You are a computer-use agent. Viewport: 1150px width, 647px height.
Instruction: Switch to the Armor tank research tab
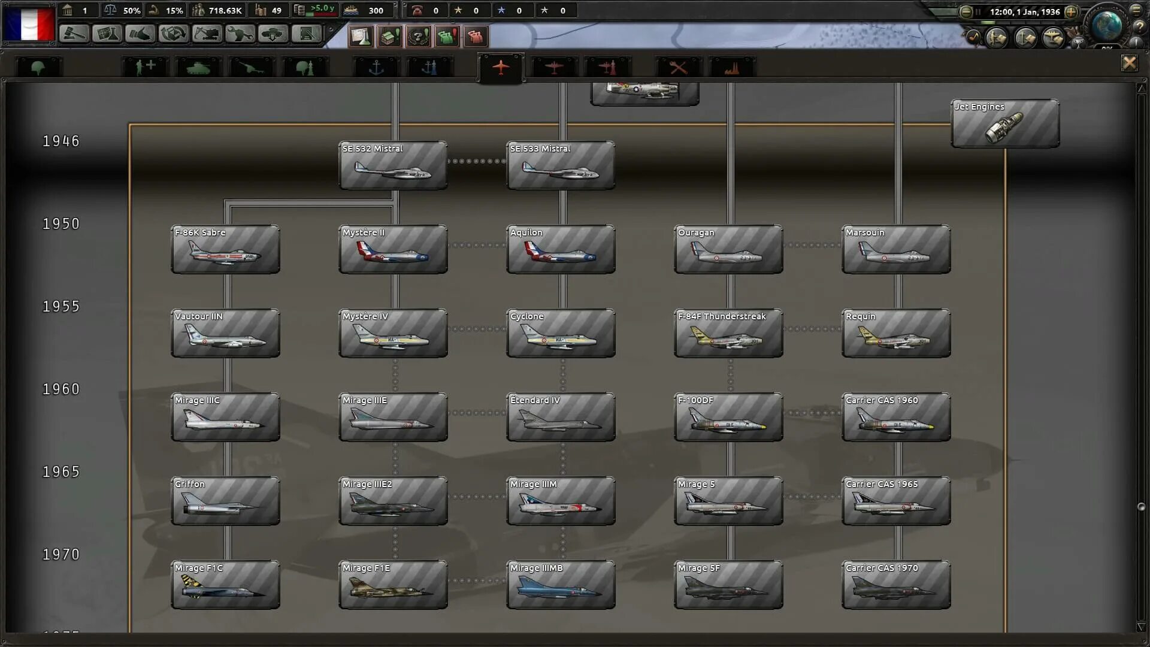(x=198, y=68)
